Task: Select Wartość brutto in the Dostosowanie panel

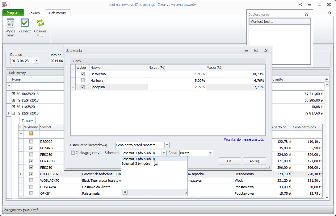Action: (280, 22)
